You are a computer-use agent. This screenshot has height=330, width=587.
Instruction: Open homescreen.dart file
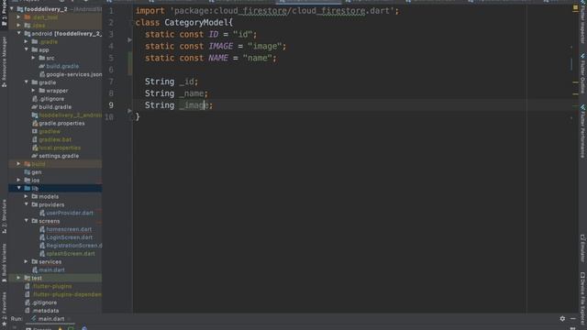(65, 229)
